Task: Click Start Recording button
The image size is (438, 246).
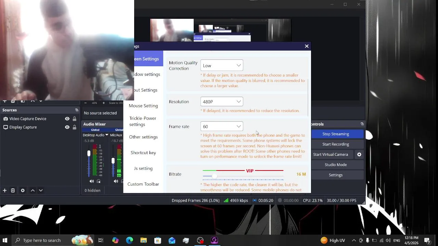Action: pyautogui.click(x=336, y=144)
